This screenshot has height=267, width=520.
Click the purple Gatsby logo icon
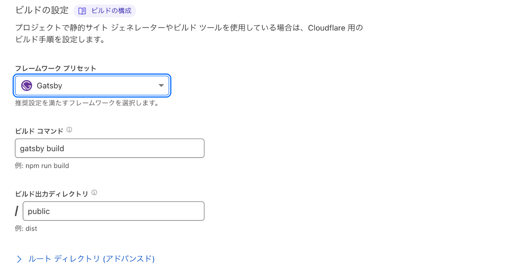point(26,86)
